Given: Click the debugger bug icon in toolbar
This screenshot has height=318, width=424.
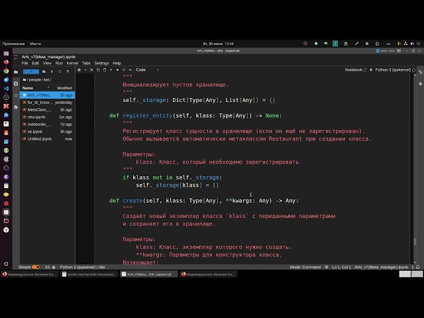Looking at the screenshot, I should [371, 70].
